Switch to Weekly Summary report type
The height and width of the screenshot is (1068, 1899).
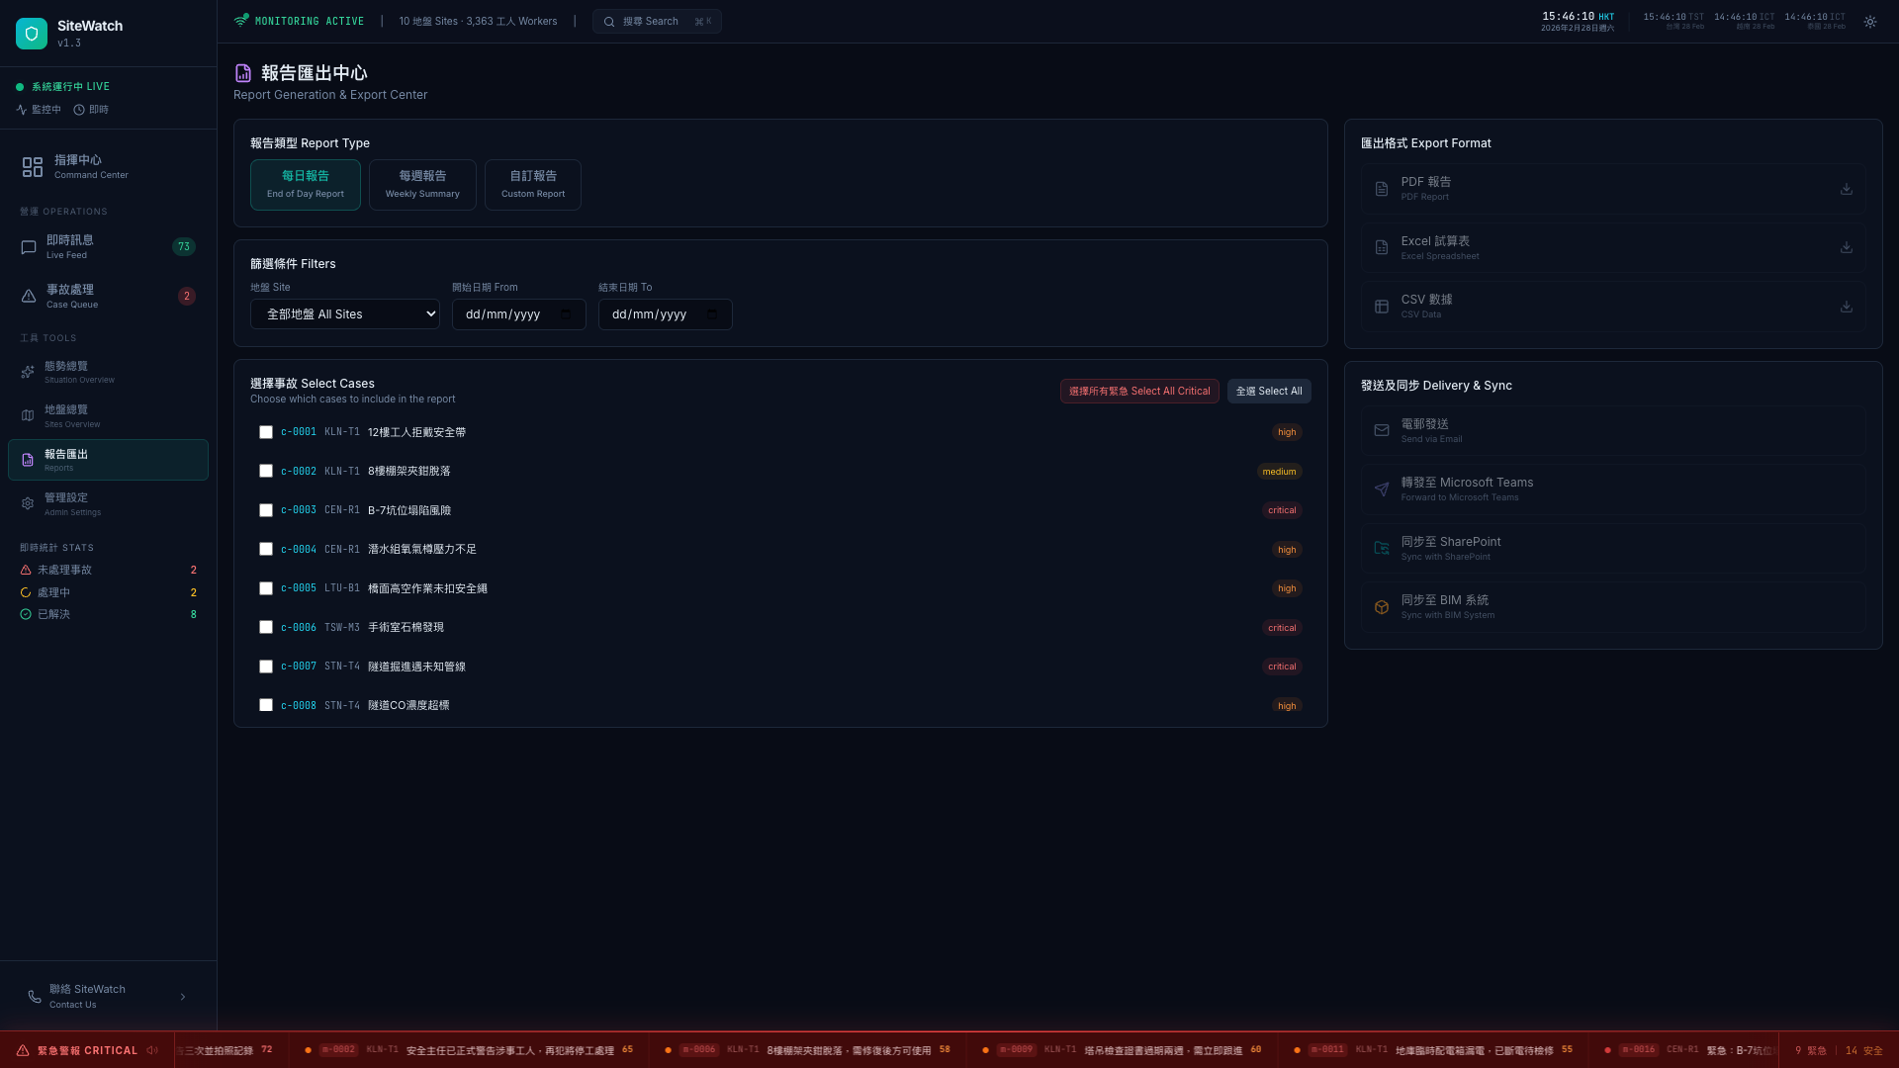pyautogui.click(x=422, y=185)
